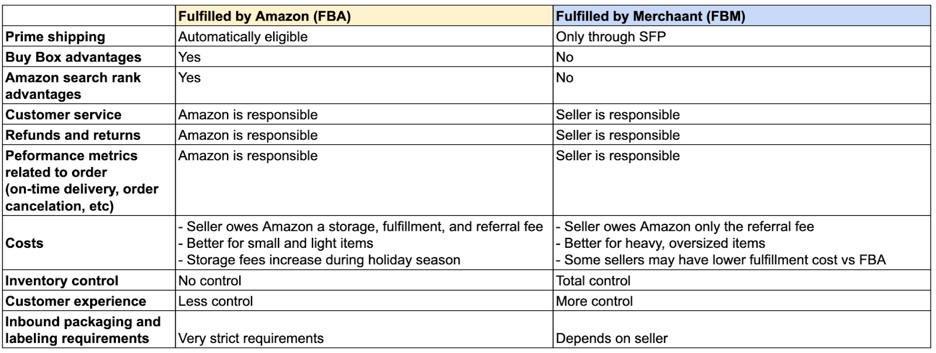The width and height of the screenshot is (936, 353).
Task: Select the More control cell
Action: pos(594,302)
